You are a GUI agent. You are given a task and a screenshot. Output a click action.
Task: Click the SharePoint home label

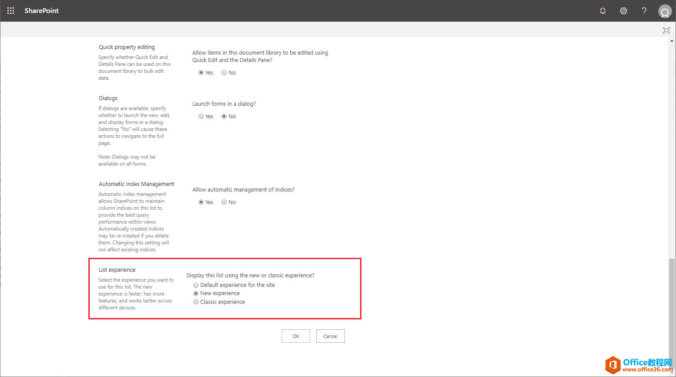[x=42, y=10]
